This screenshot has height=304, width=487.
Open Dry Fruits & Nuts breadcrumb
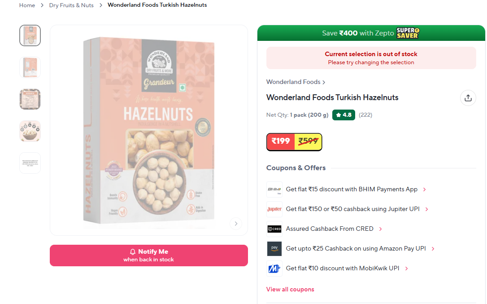coord(71,5)
